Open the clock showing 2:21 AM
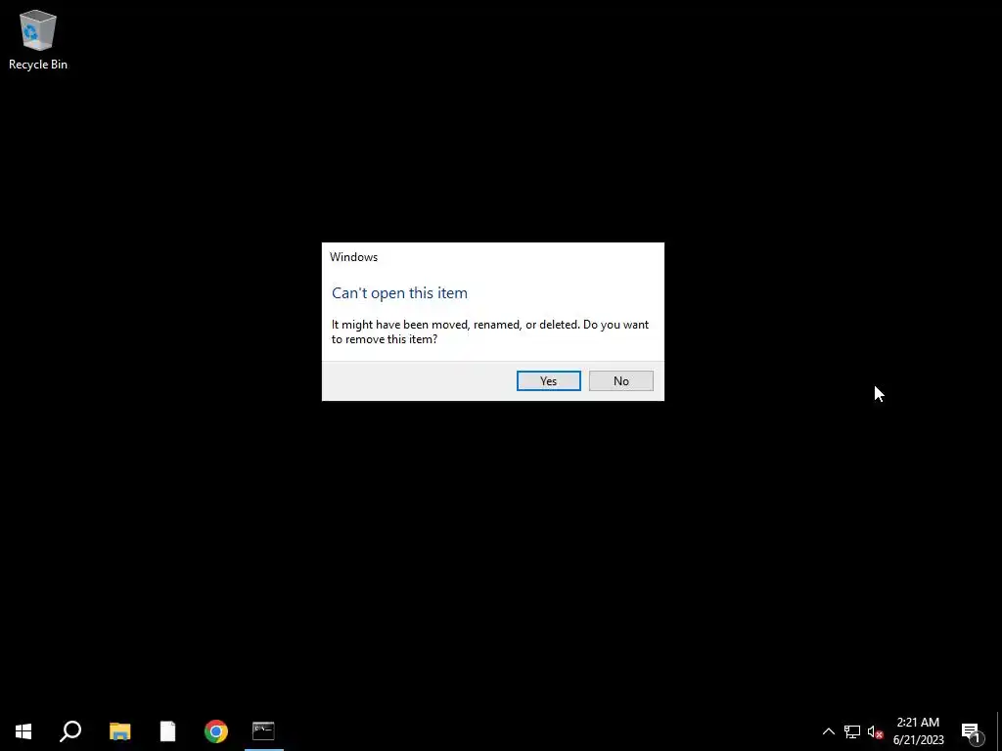1002x751 pixels. 918,731
